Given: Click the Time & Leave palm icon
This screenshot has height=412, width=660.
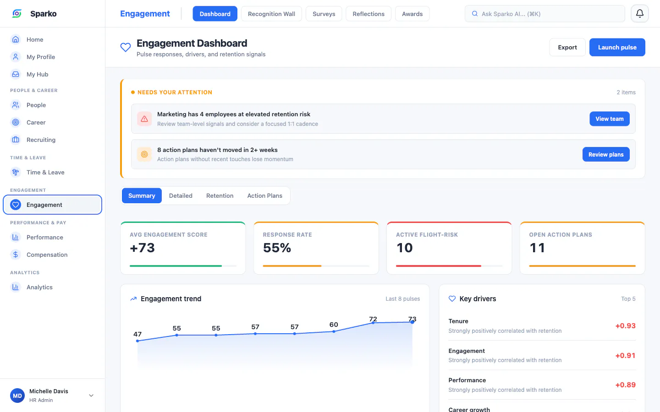Looking at the screenshot, I should [x=16, y=172].
